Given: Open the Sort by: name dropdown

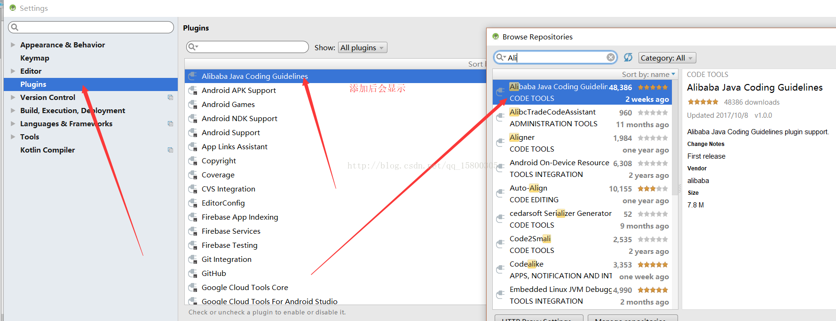Looking at the screenshot, I should 648,74.
